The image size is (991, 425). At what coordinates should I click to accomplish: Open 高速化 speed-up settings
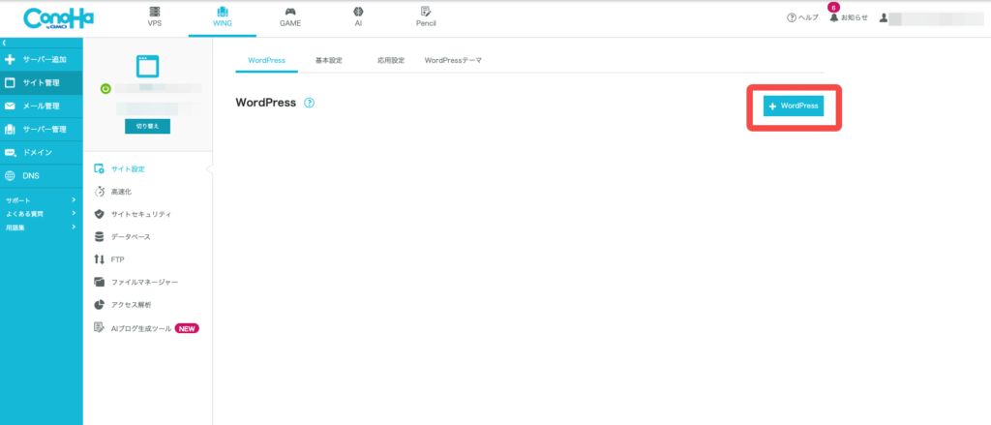coord(112,191)
